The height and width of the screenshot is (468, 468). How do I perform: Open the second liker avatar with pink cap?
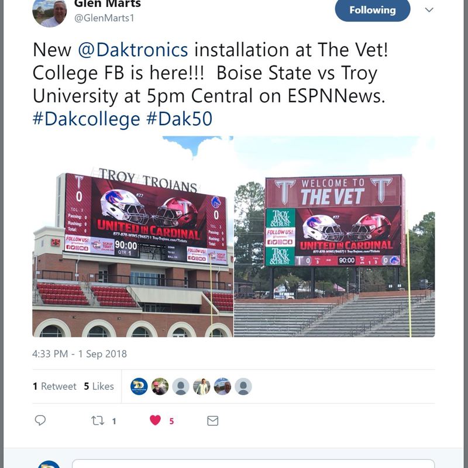coord(160,387)
